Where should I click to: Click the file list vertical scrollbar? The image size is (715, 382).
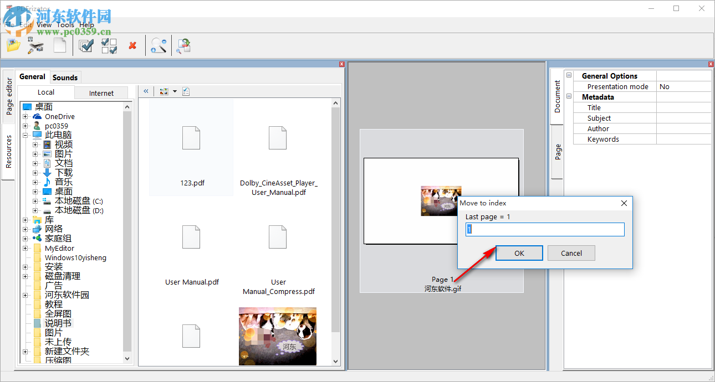pos(336,231)
